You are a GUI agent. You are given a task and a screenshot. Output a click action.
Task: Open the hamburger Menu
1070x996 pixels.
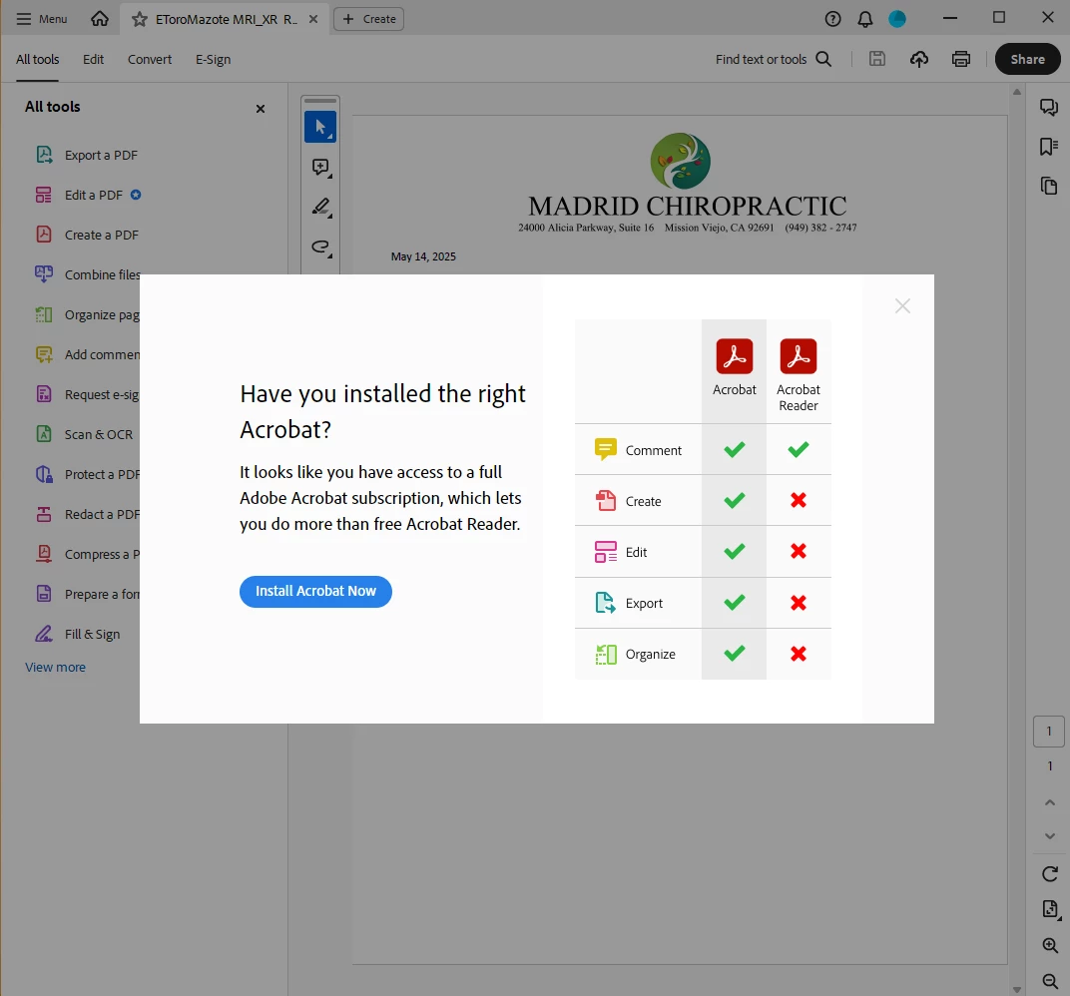point(42,19)
